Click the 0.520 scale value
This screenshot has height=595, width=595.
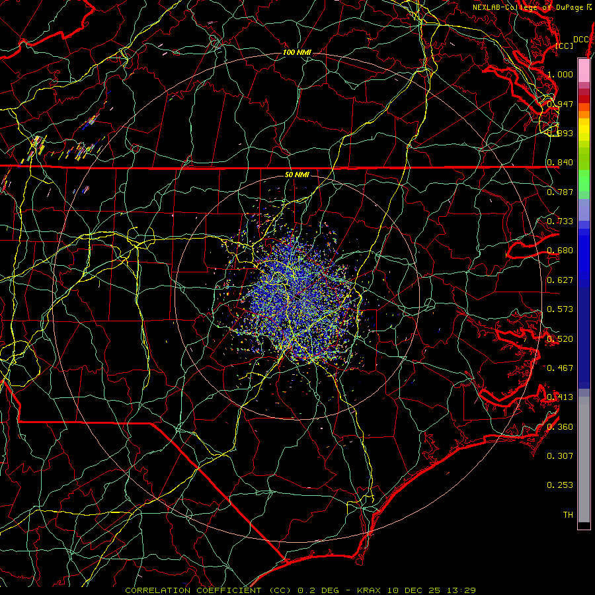[x=560, y=338]
